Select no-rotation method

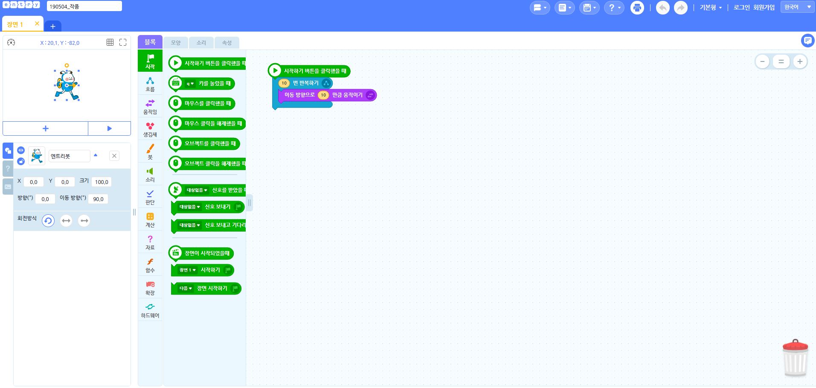coord(84,221)
